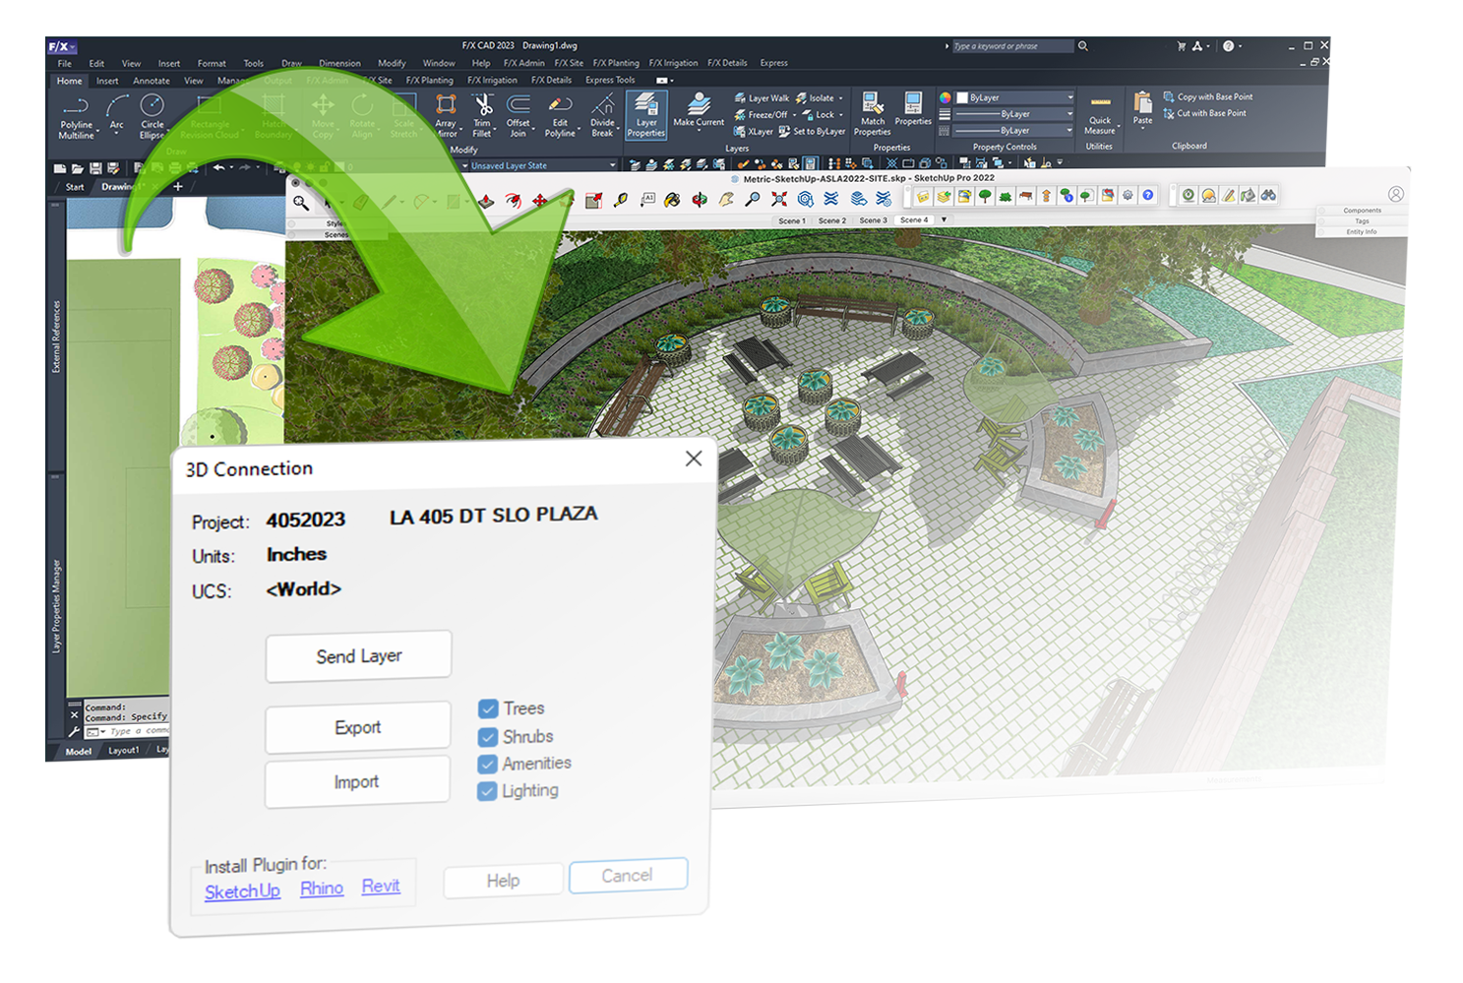The width and height of the screenshot is (1463, 983).
Task: Click the Array tool icon
Action: pos(446,104)
